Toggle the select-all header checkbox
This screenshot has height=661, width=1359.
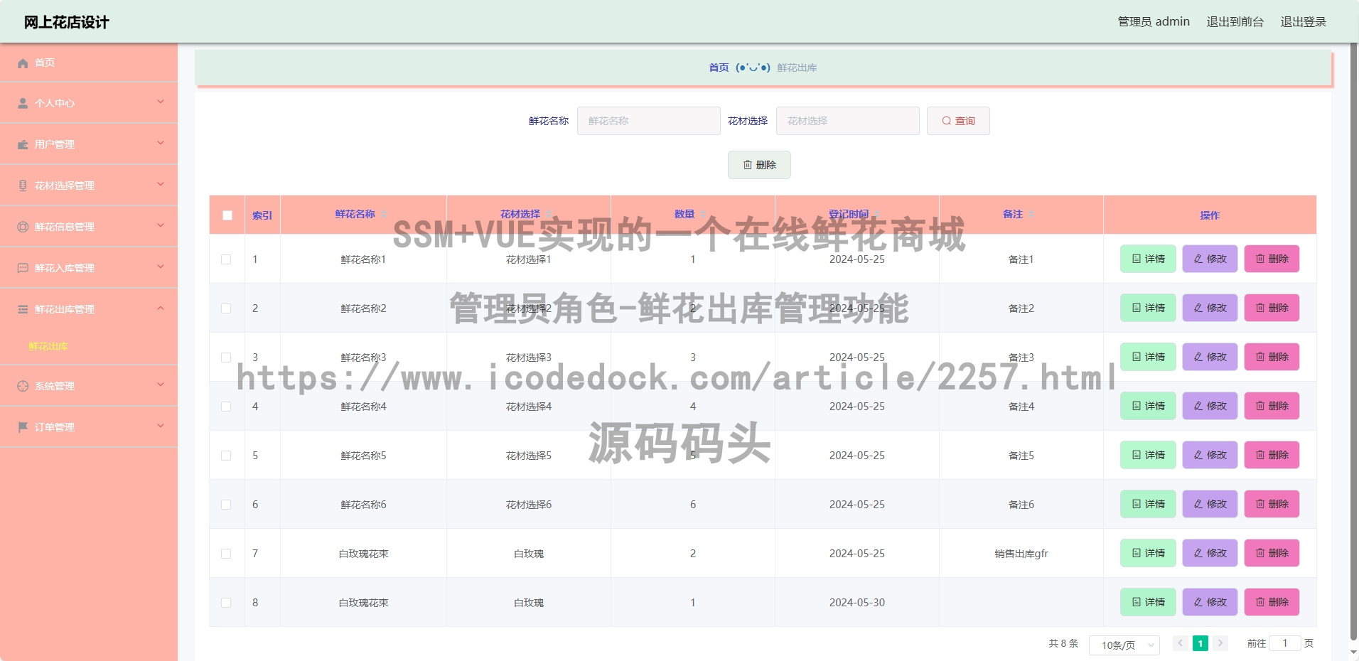click(x=227, y=215)
